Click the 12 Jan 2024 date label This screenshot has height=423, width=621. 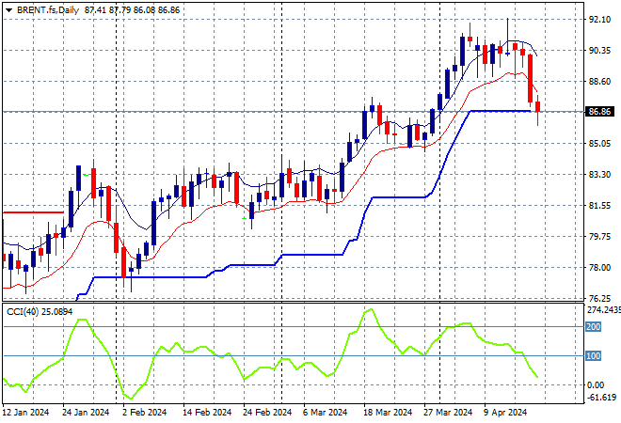27,412
